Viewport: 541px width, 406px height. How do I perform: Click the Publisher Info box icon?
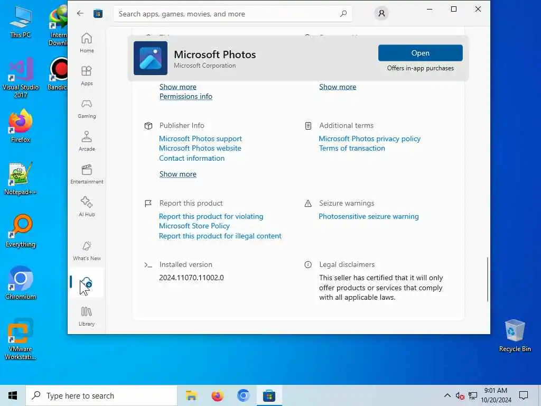pos(148,126)
